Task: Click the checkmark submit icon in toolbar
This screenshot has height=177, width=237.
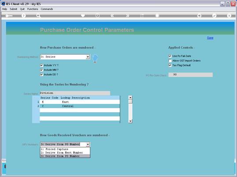Action: click(214, 15)
